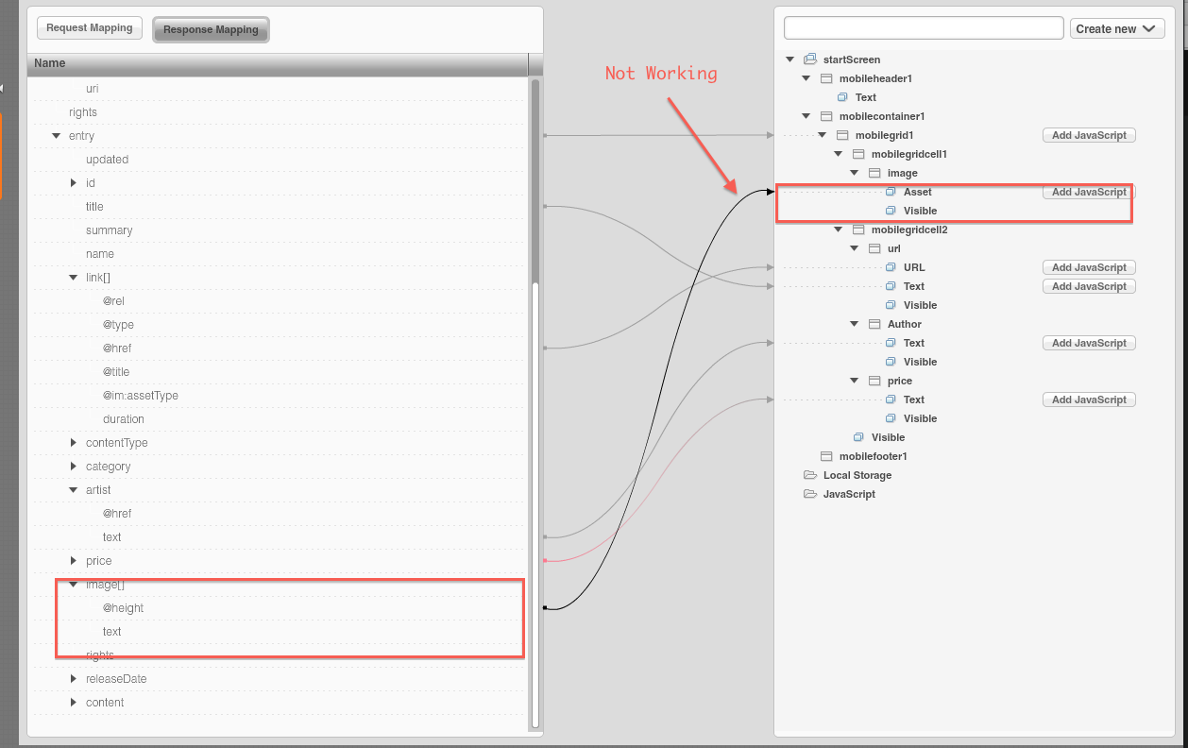Click the JavaScript folder icon
The width and height of the screenshot is (1188, 748).
pos(810,494)
